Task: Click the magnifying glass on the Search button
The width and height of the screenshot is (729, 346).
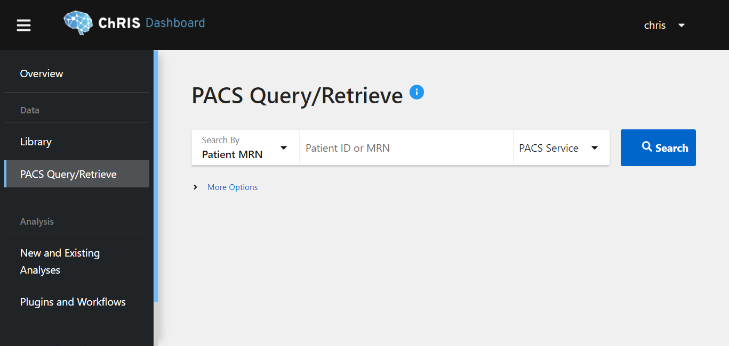Action: 646,147
